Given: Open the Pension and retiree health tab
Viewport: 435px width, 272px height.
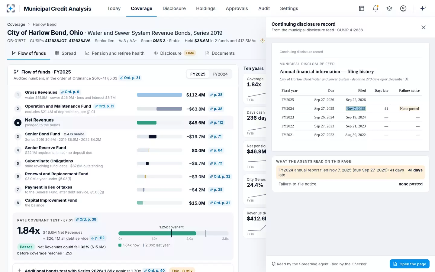Looking at the screenshot, I should pyautogui.click(x=115, y=53).
